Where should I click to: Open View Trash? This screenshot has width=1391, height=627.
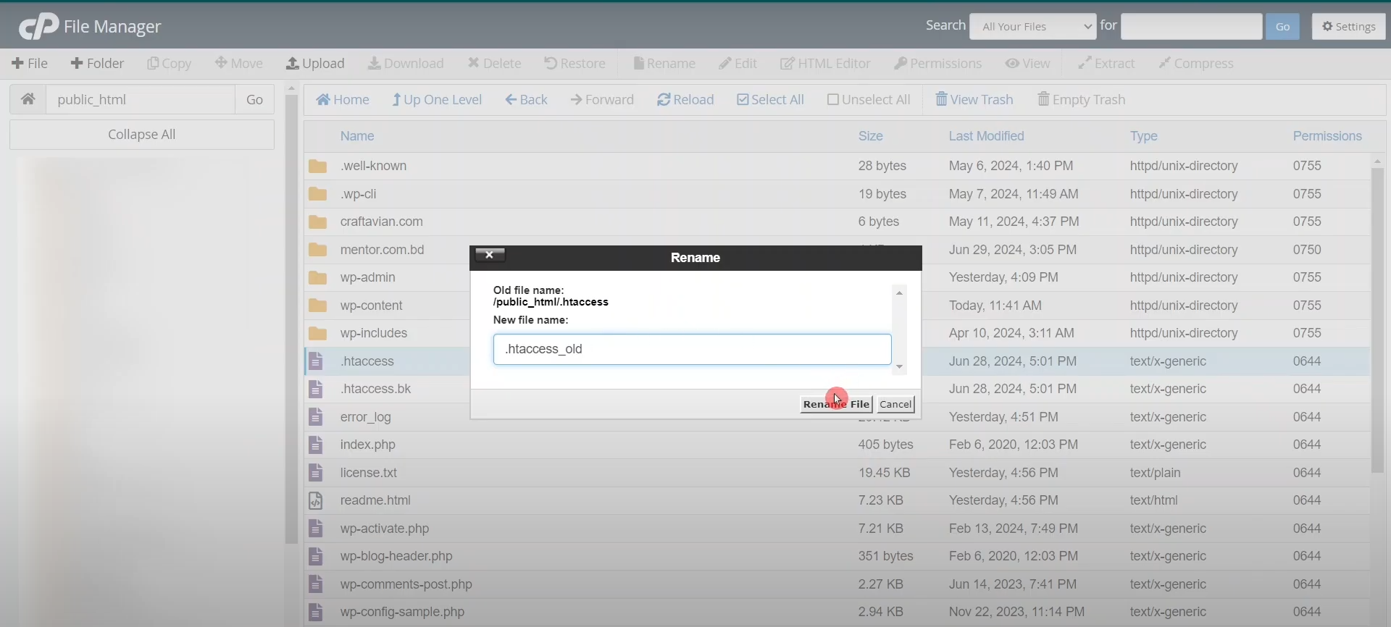click(974, 100)
